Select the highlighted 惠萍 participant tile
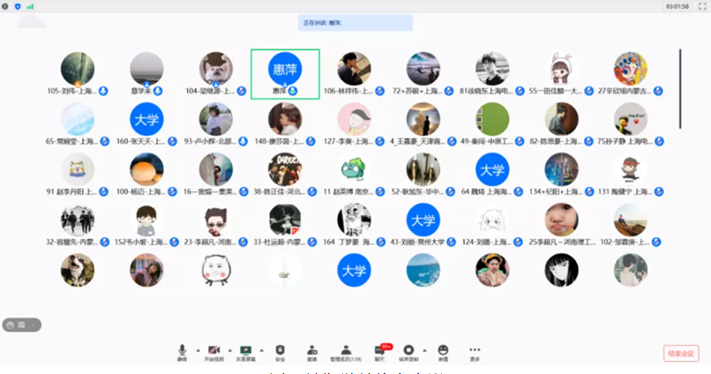This screenshot has width=711, height=374. coord(285,73)
